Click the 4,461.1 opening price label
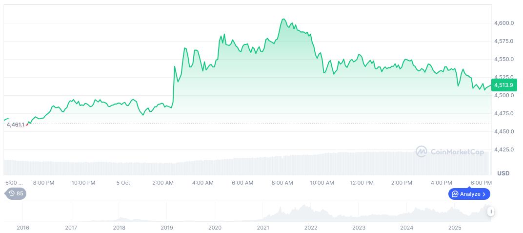 [15, 125]
